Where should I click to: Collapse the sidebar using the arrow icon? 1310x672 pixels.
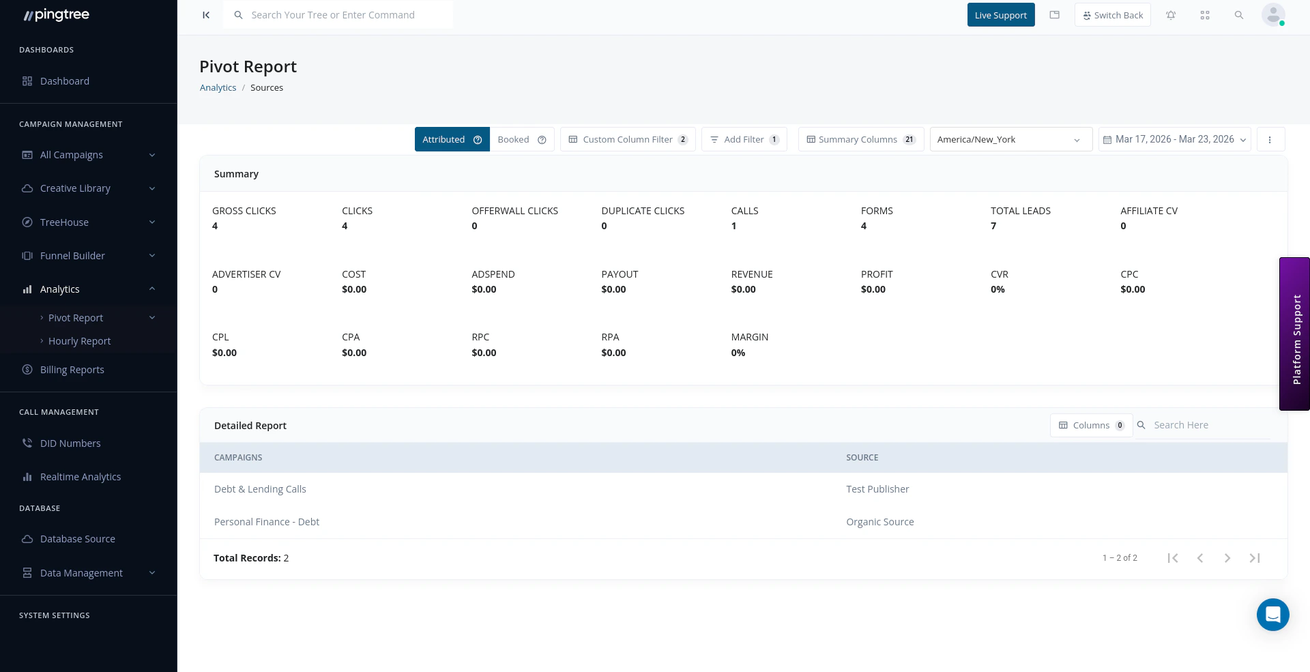point(206,14)
